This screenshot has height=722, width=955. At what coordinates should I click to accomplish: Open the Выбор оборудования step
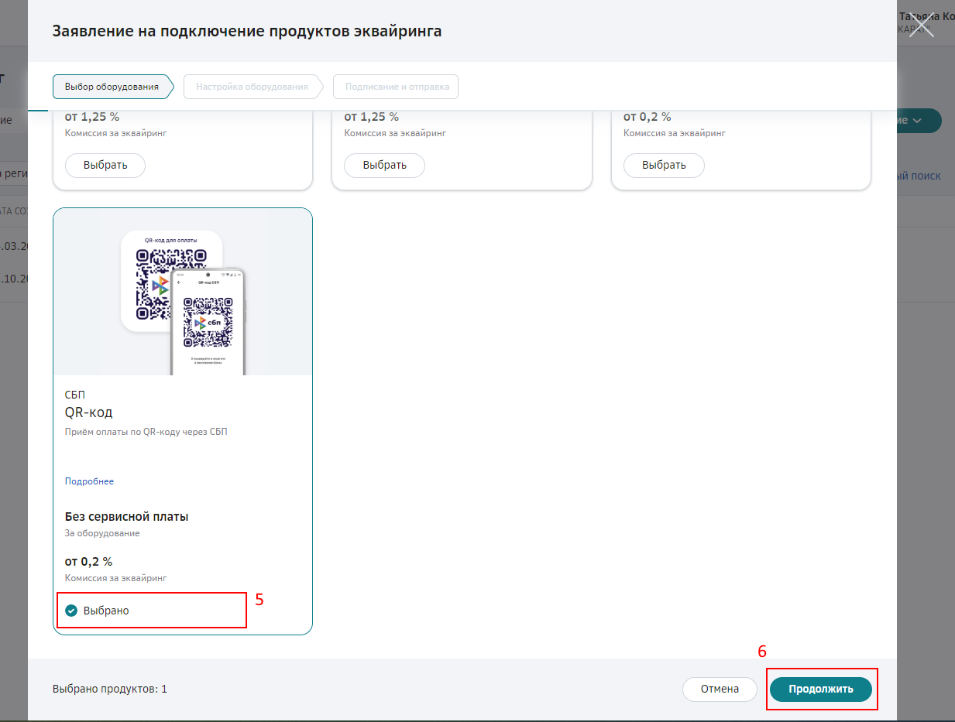click(112, 87)
